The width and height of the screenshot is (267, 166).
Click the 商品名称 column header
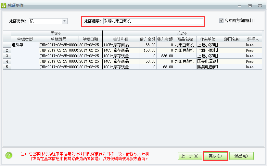click(x=185, y=39)
